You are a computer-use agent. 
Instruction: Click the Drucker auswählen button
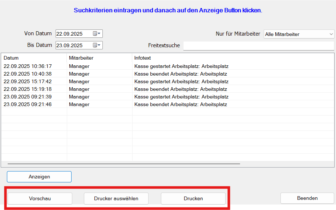pos(116,198)
